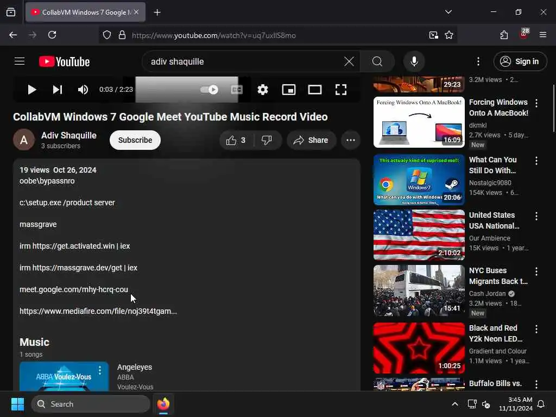
Task: Click the URL address bar
Action: click(276, 35)
